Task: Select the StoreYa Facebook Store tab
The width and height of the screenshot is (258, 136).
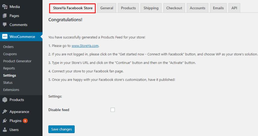Action: coord(72,8)
